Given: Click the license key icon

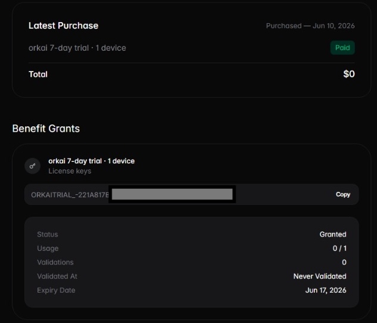Looking at the screenshot, I should [x=32, y=166].
